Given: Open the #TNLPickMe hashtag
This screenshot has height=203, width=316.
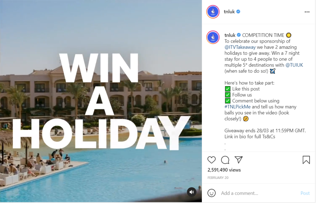Looking at the screenshot, I should coord(238,107).
